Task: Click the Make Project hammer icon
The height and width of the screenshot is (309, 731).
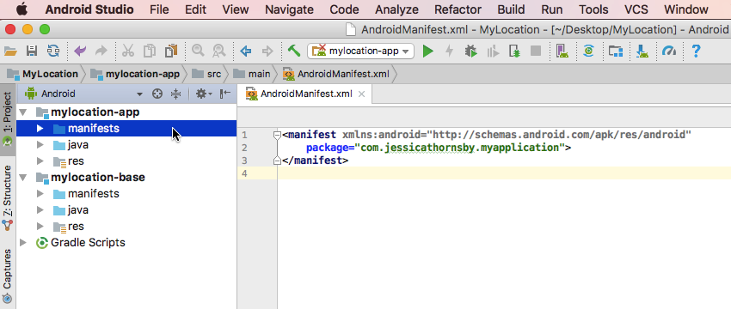Action: tap(294, 51)
